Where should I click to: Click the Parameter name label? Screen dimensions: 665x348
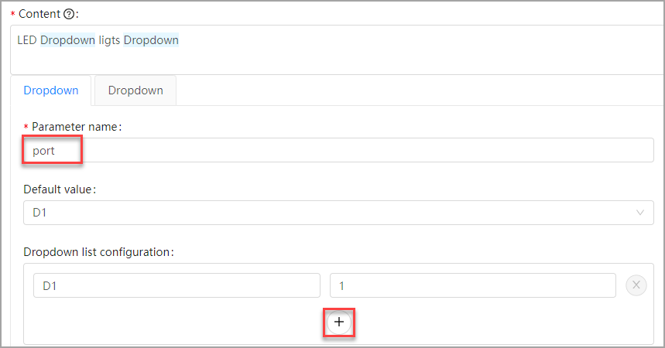click(x=77, y=127)
